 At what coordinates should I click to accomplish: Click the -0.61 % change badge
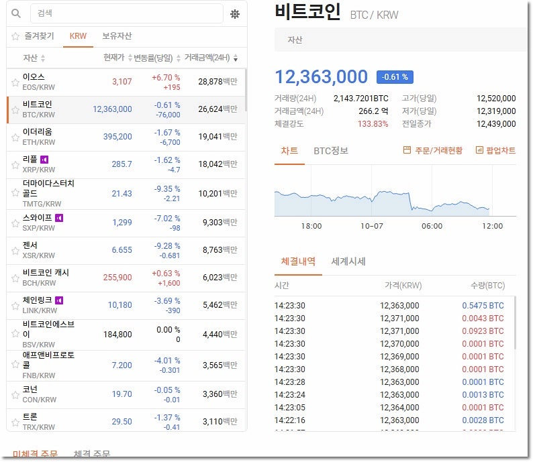coord(395,77)
